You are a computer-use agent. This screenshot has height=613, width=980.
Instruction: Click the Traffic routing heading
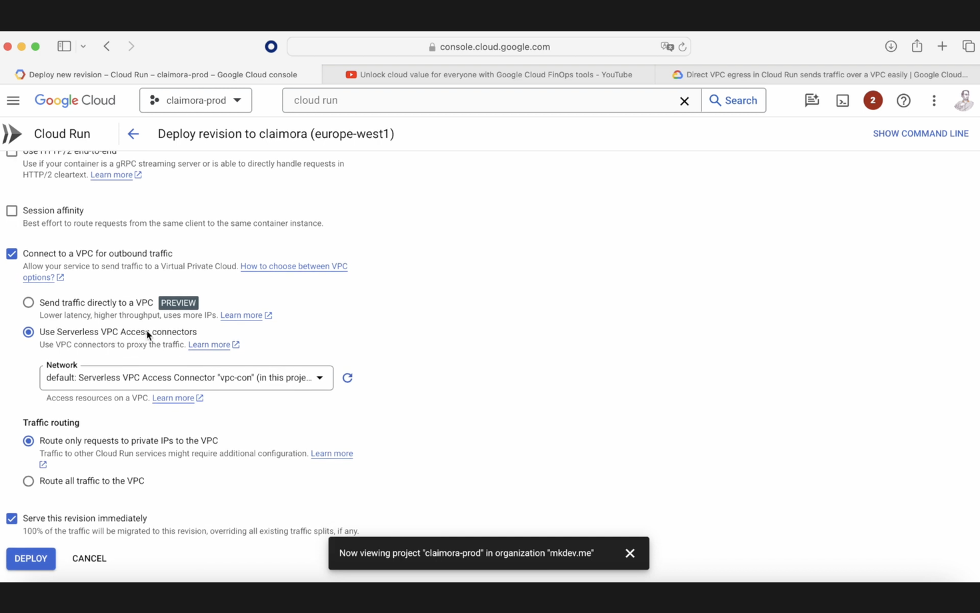click(51, 423)
